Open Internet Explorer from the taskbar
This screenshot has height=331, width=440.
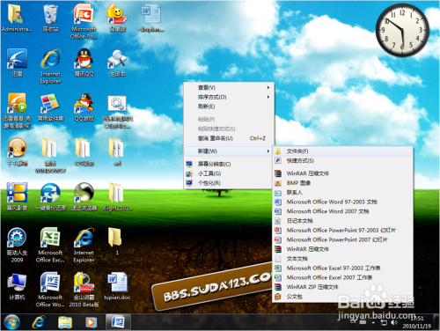[x=39, y=322]
